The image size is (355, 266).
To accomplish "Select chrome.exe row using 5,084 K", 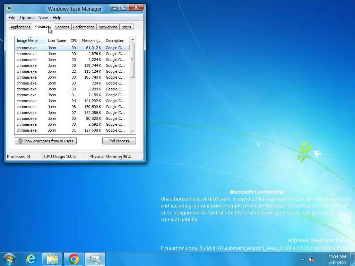I will click(72, 89).
